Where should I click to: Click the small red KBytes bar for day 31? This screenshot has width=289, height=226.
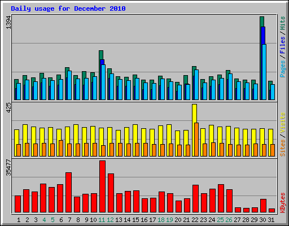(272, 210)
